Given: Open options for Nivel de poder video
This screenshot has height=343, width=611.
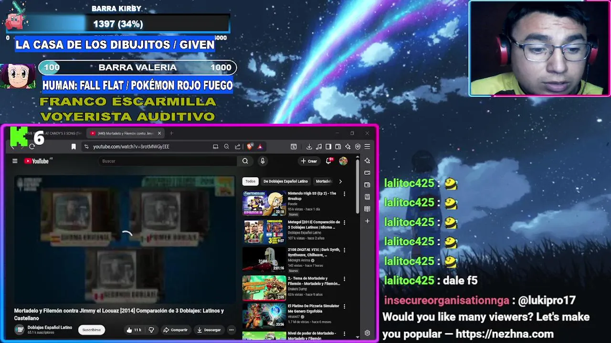Looking at the screenshot, I should tap(344, 334).
